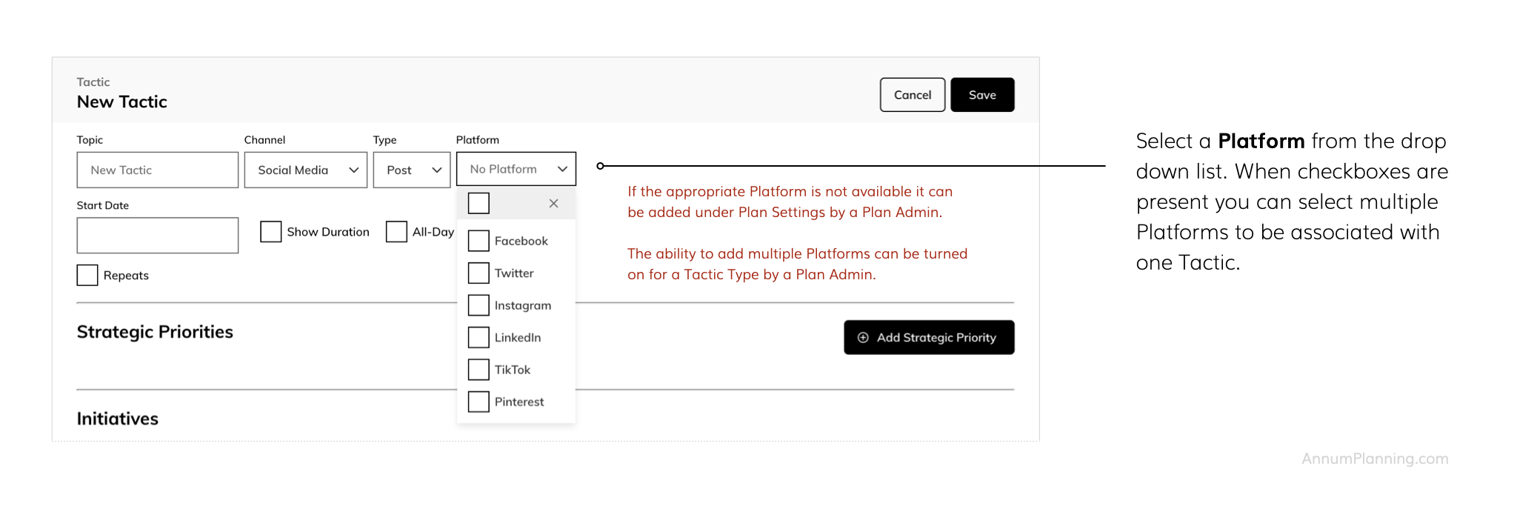Click the Start Date input field
The width and height of the screenshot is (1517, 509).
(x=158, y=236)
